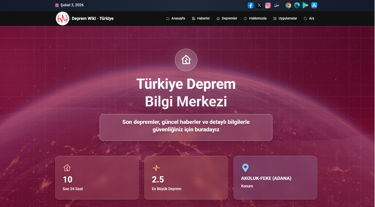Viewport: 375px width, 207px height.
Task: Open the Uygulamalar menu item
Action: 285,18
